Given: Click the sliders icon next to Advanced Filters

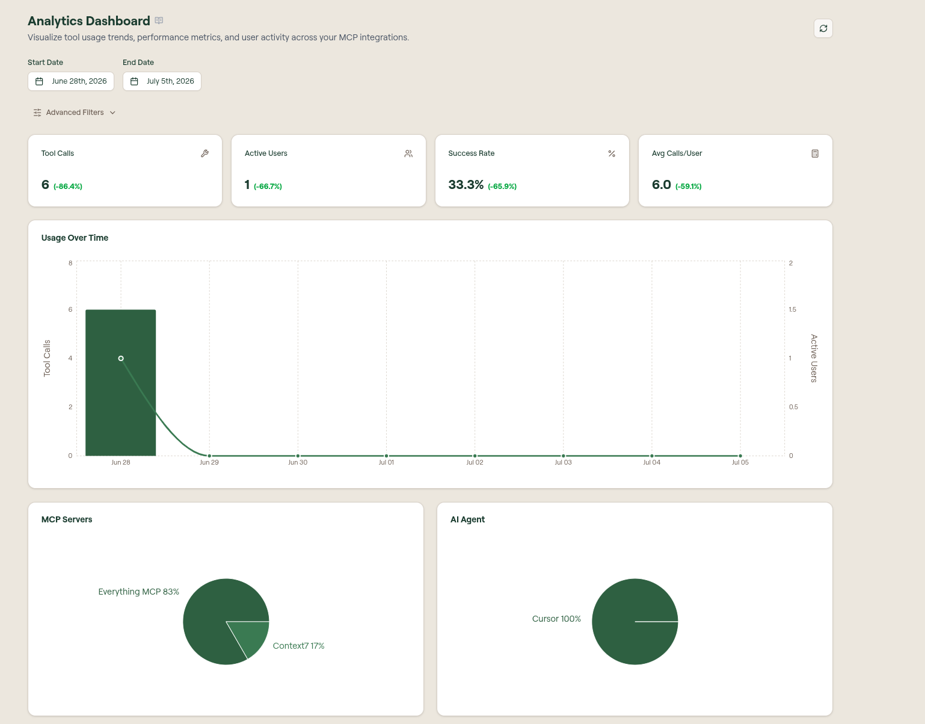Looking at the screenshot, I should [37, 113].
